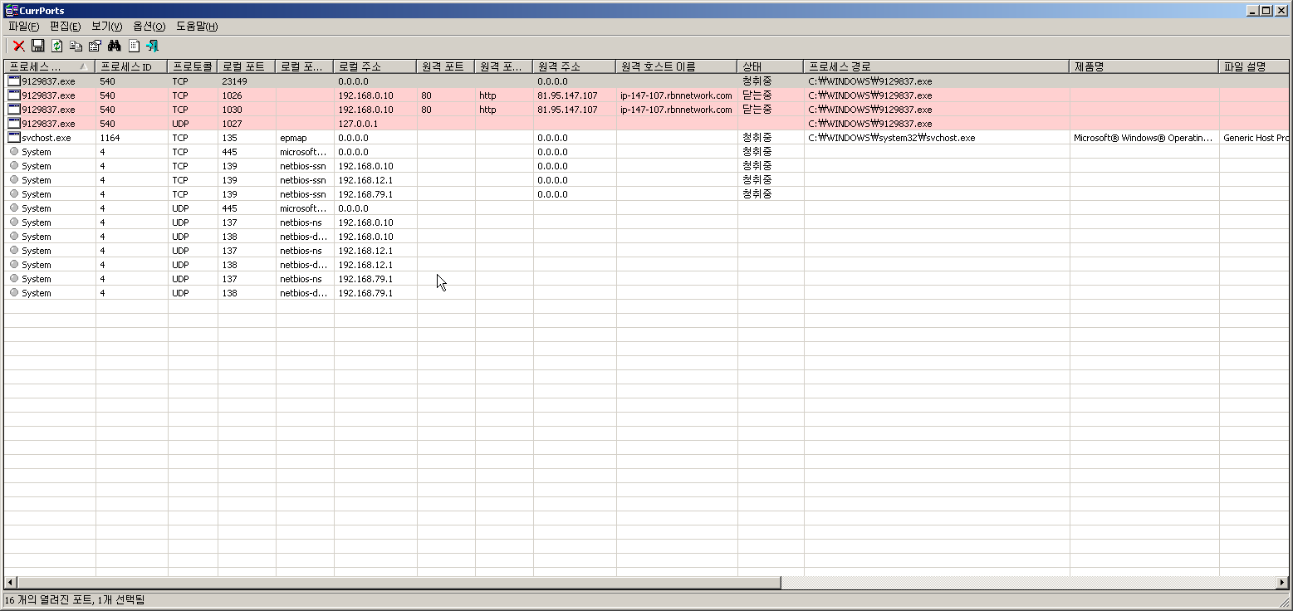Click the Generic Host Pro file description cell
This screenshot has width=1293, height=611.
tap(1255, 138)
